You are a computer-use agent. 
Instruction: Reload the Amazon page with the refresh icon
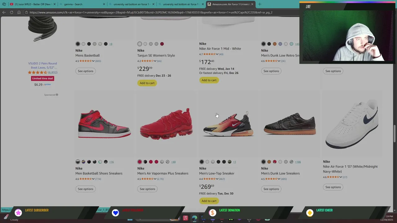(11, 12)
